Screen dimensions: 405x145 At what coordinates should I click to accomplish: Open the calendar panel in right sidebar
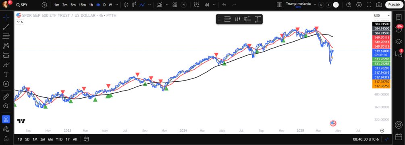tap(399, 137)
